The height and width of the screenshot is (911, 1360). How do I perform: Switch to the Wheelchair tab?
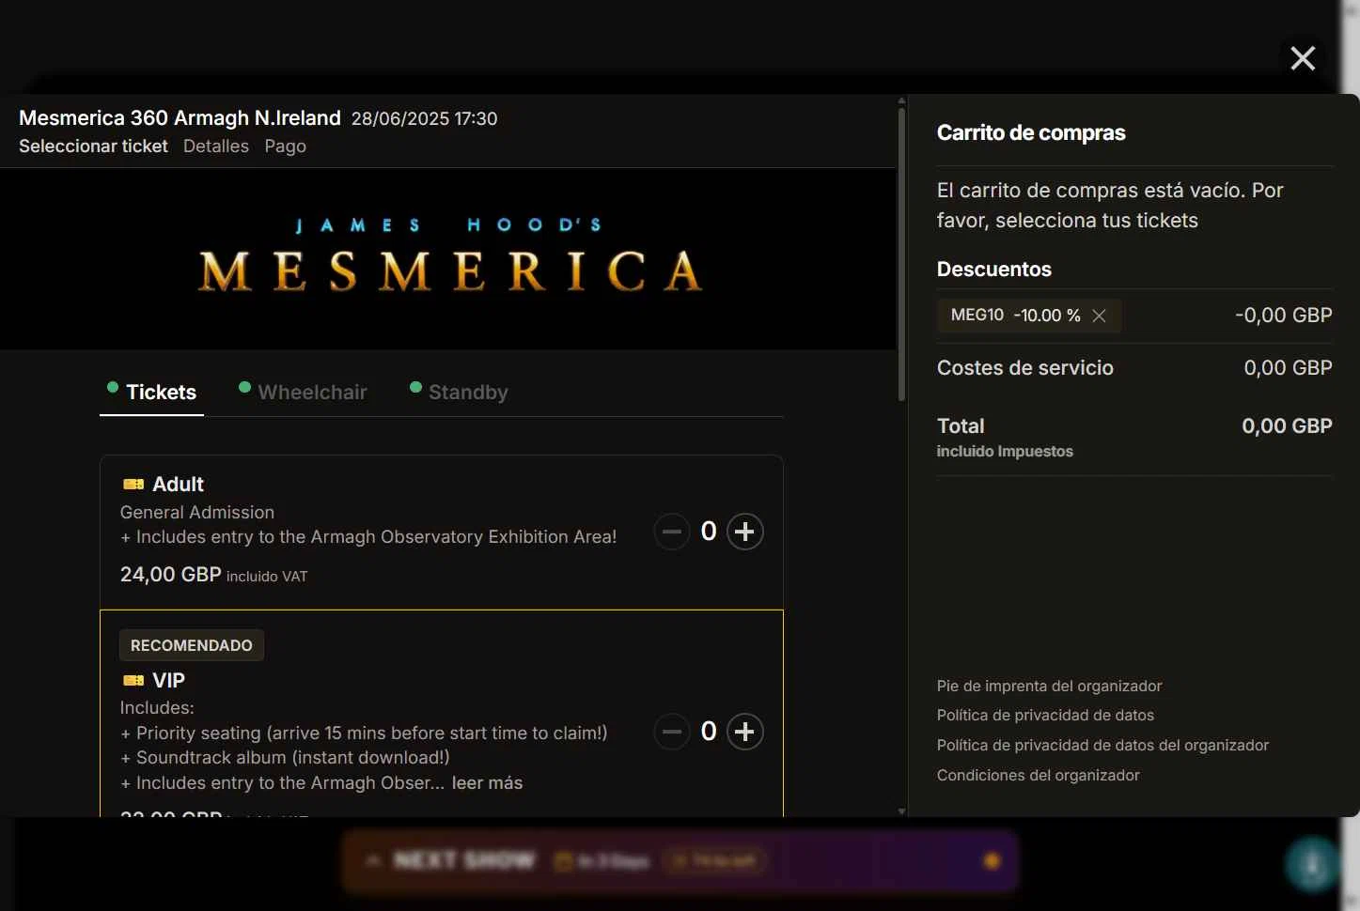point(303,392)
